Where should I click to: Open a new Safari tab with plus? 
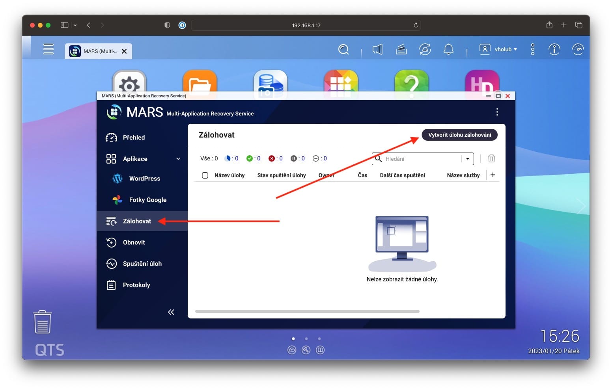(x=564, y=25)
